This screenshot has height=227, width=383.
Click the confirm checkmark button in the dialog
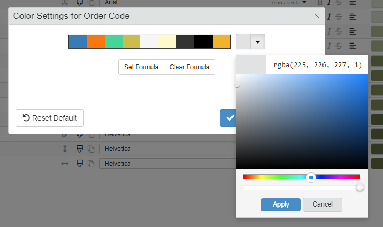click(228, 118)
